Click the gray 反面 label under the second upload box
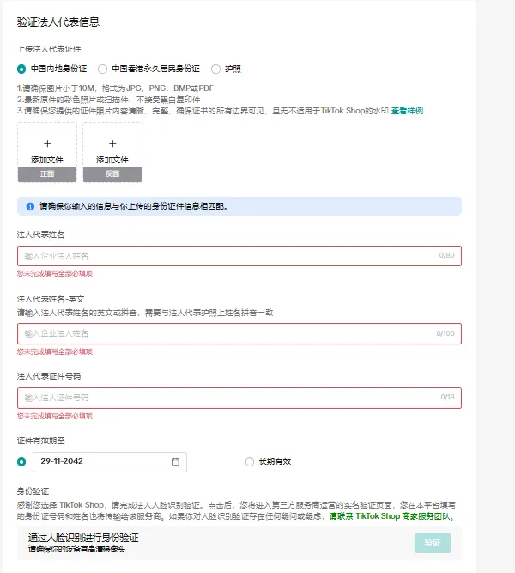 click(x=112, y=174)
